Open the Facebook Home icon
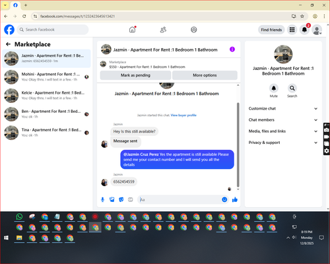The height and width of the screenshot is (264, 330). point(132,30)
